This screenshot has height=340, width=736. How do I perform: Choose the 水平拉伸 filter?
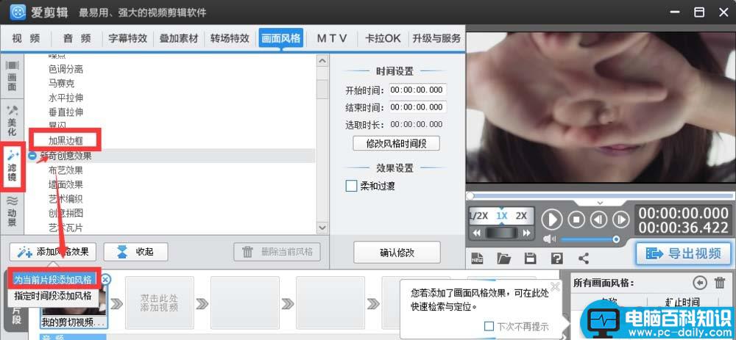(66, 98)
